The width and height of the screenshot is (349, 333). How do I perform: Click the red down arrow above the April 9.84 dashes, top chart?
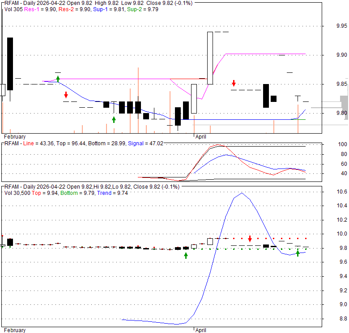[234, 83]
